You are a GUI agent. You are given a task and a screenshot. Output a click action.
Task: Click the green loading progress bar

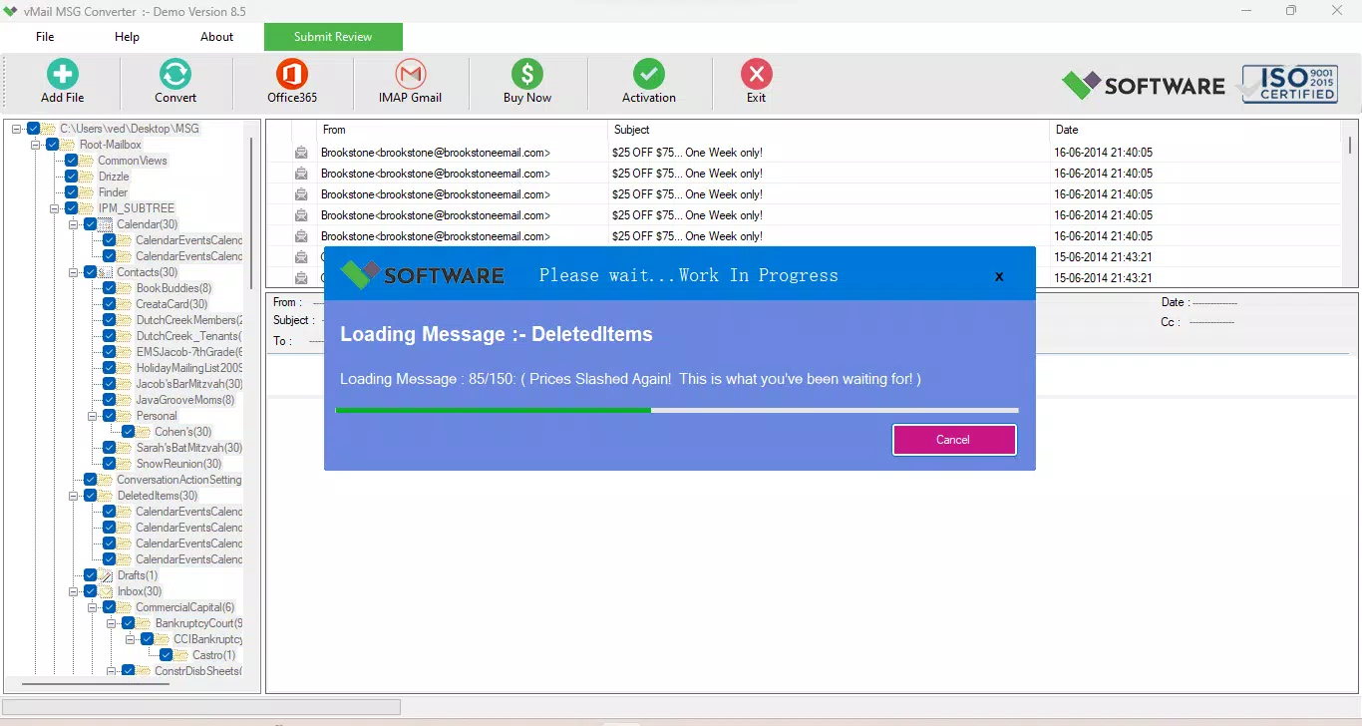coord(494,410)
